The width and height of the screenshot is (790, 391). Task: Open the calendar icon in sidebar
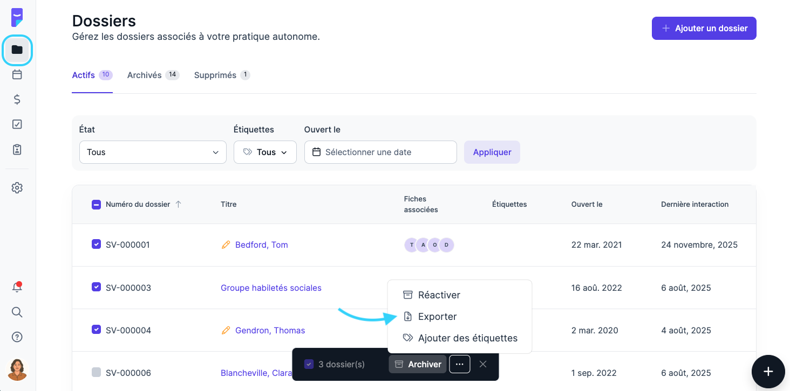pyautogui.click(x=17, y=74)
